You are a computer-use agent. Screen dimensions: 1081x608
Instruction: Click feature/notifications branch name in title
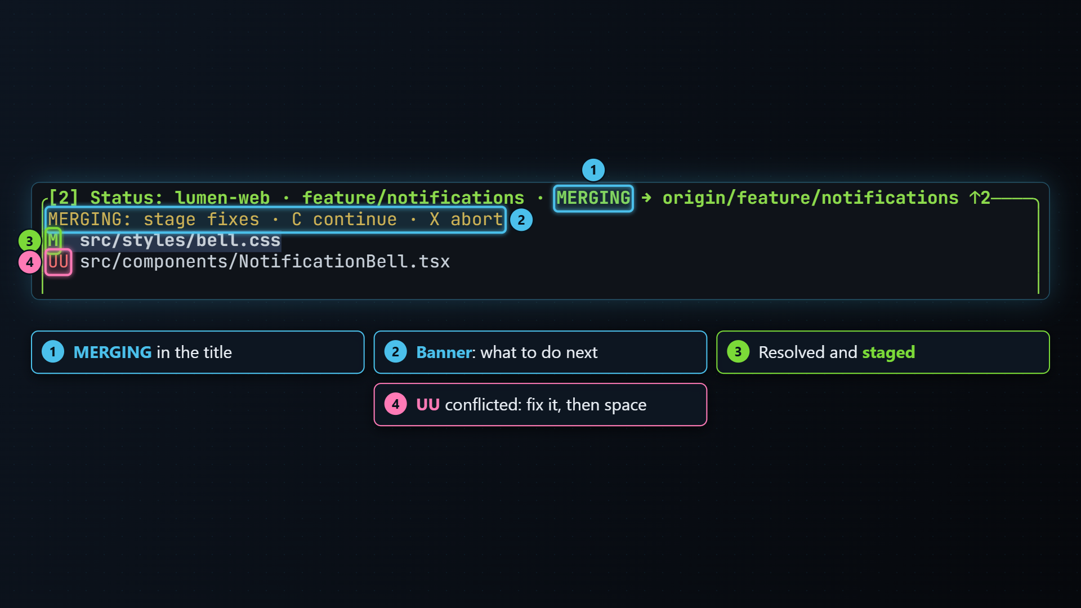[x=413, y=198]
